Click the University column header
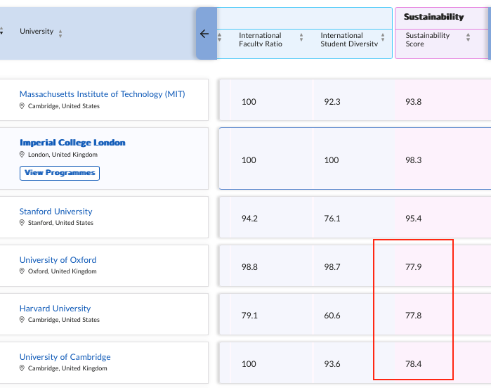This screenshot has height=388, width=491. click(x=37, y=32)
